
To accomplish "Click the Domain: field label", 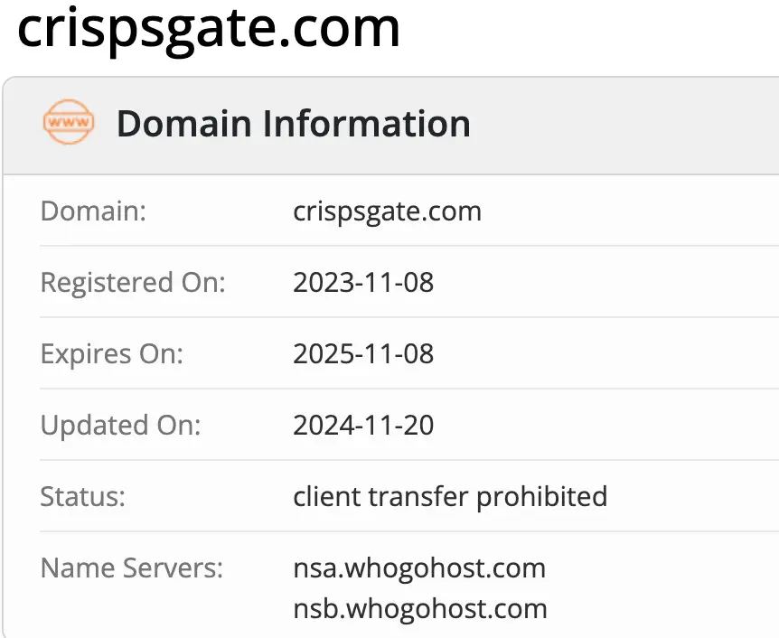I will click(x=94, y=211).
